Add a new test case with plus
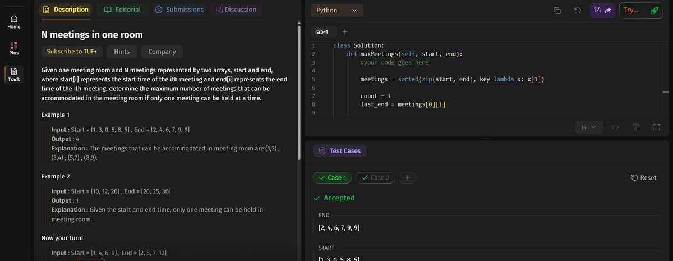 click(408, 178)
